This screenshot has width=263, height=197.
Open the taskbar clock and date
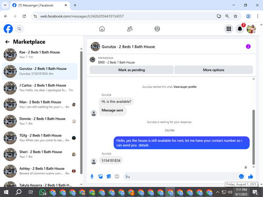click(x=241, y=192)
